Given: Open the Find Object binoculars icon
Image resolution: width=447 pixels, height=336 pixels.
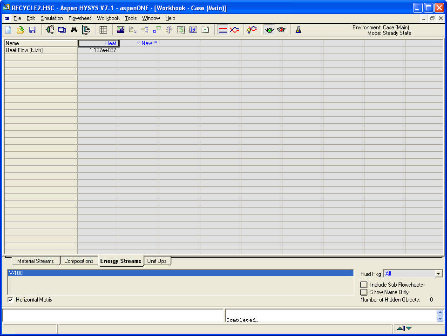Looking at the screenshot, I should coord(74,30).
